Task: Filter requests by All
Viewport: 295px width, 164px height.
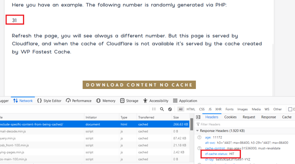Action: [x=181, y=109]
